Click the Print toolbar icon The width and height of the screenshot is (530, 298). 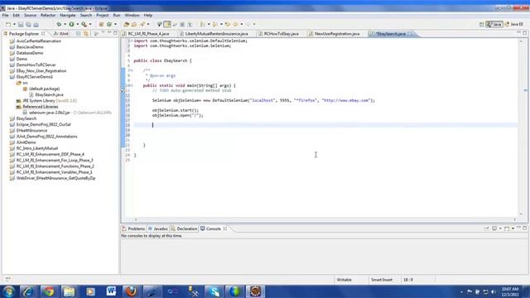click(36, 24)
